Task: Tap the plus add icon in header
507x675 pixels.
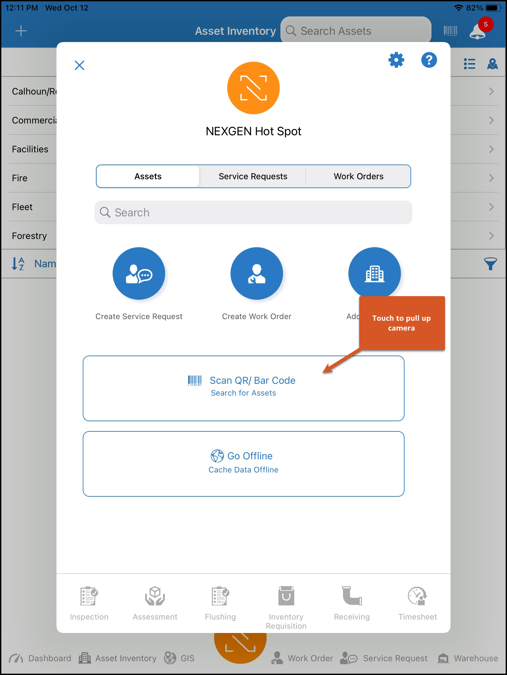Action: click(x=21, y=31)
